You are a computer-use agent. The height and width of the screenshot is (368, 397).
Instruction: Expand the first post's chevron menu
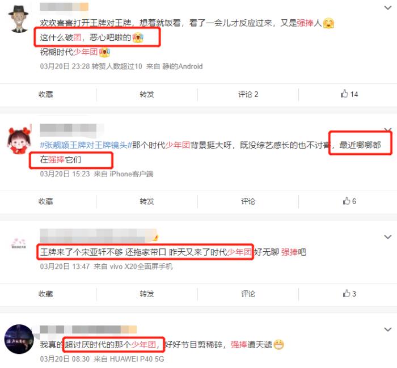(x=387, y=8)
